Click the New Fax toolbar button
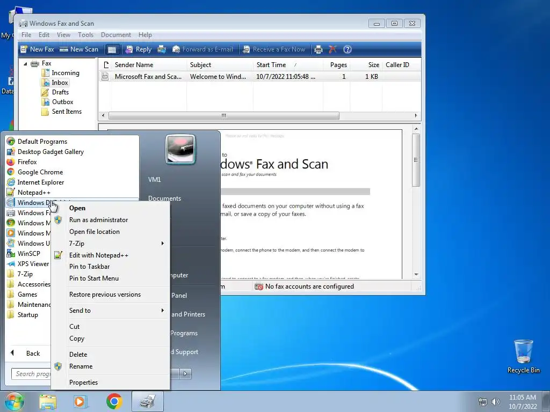550x412 pixels. (x=37, y=49)
